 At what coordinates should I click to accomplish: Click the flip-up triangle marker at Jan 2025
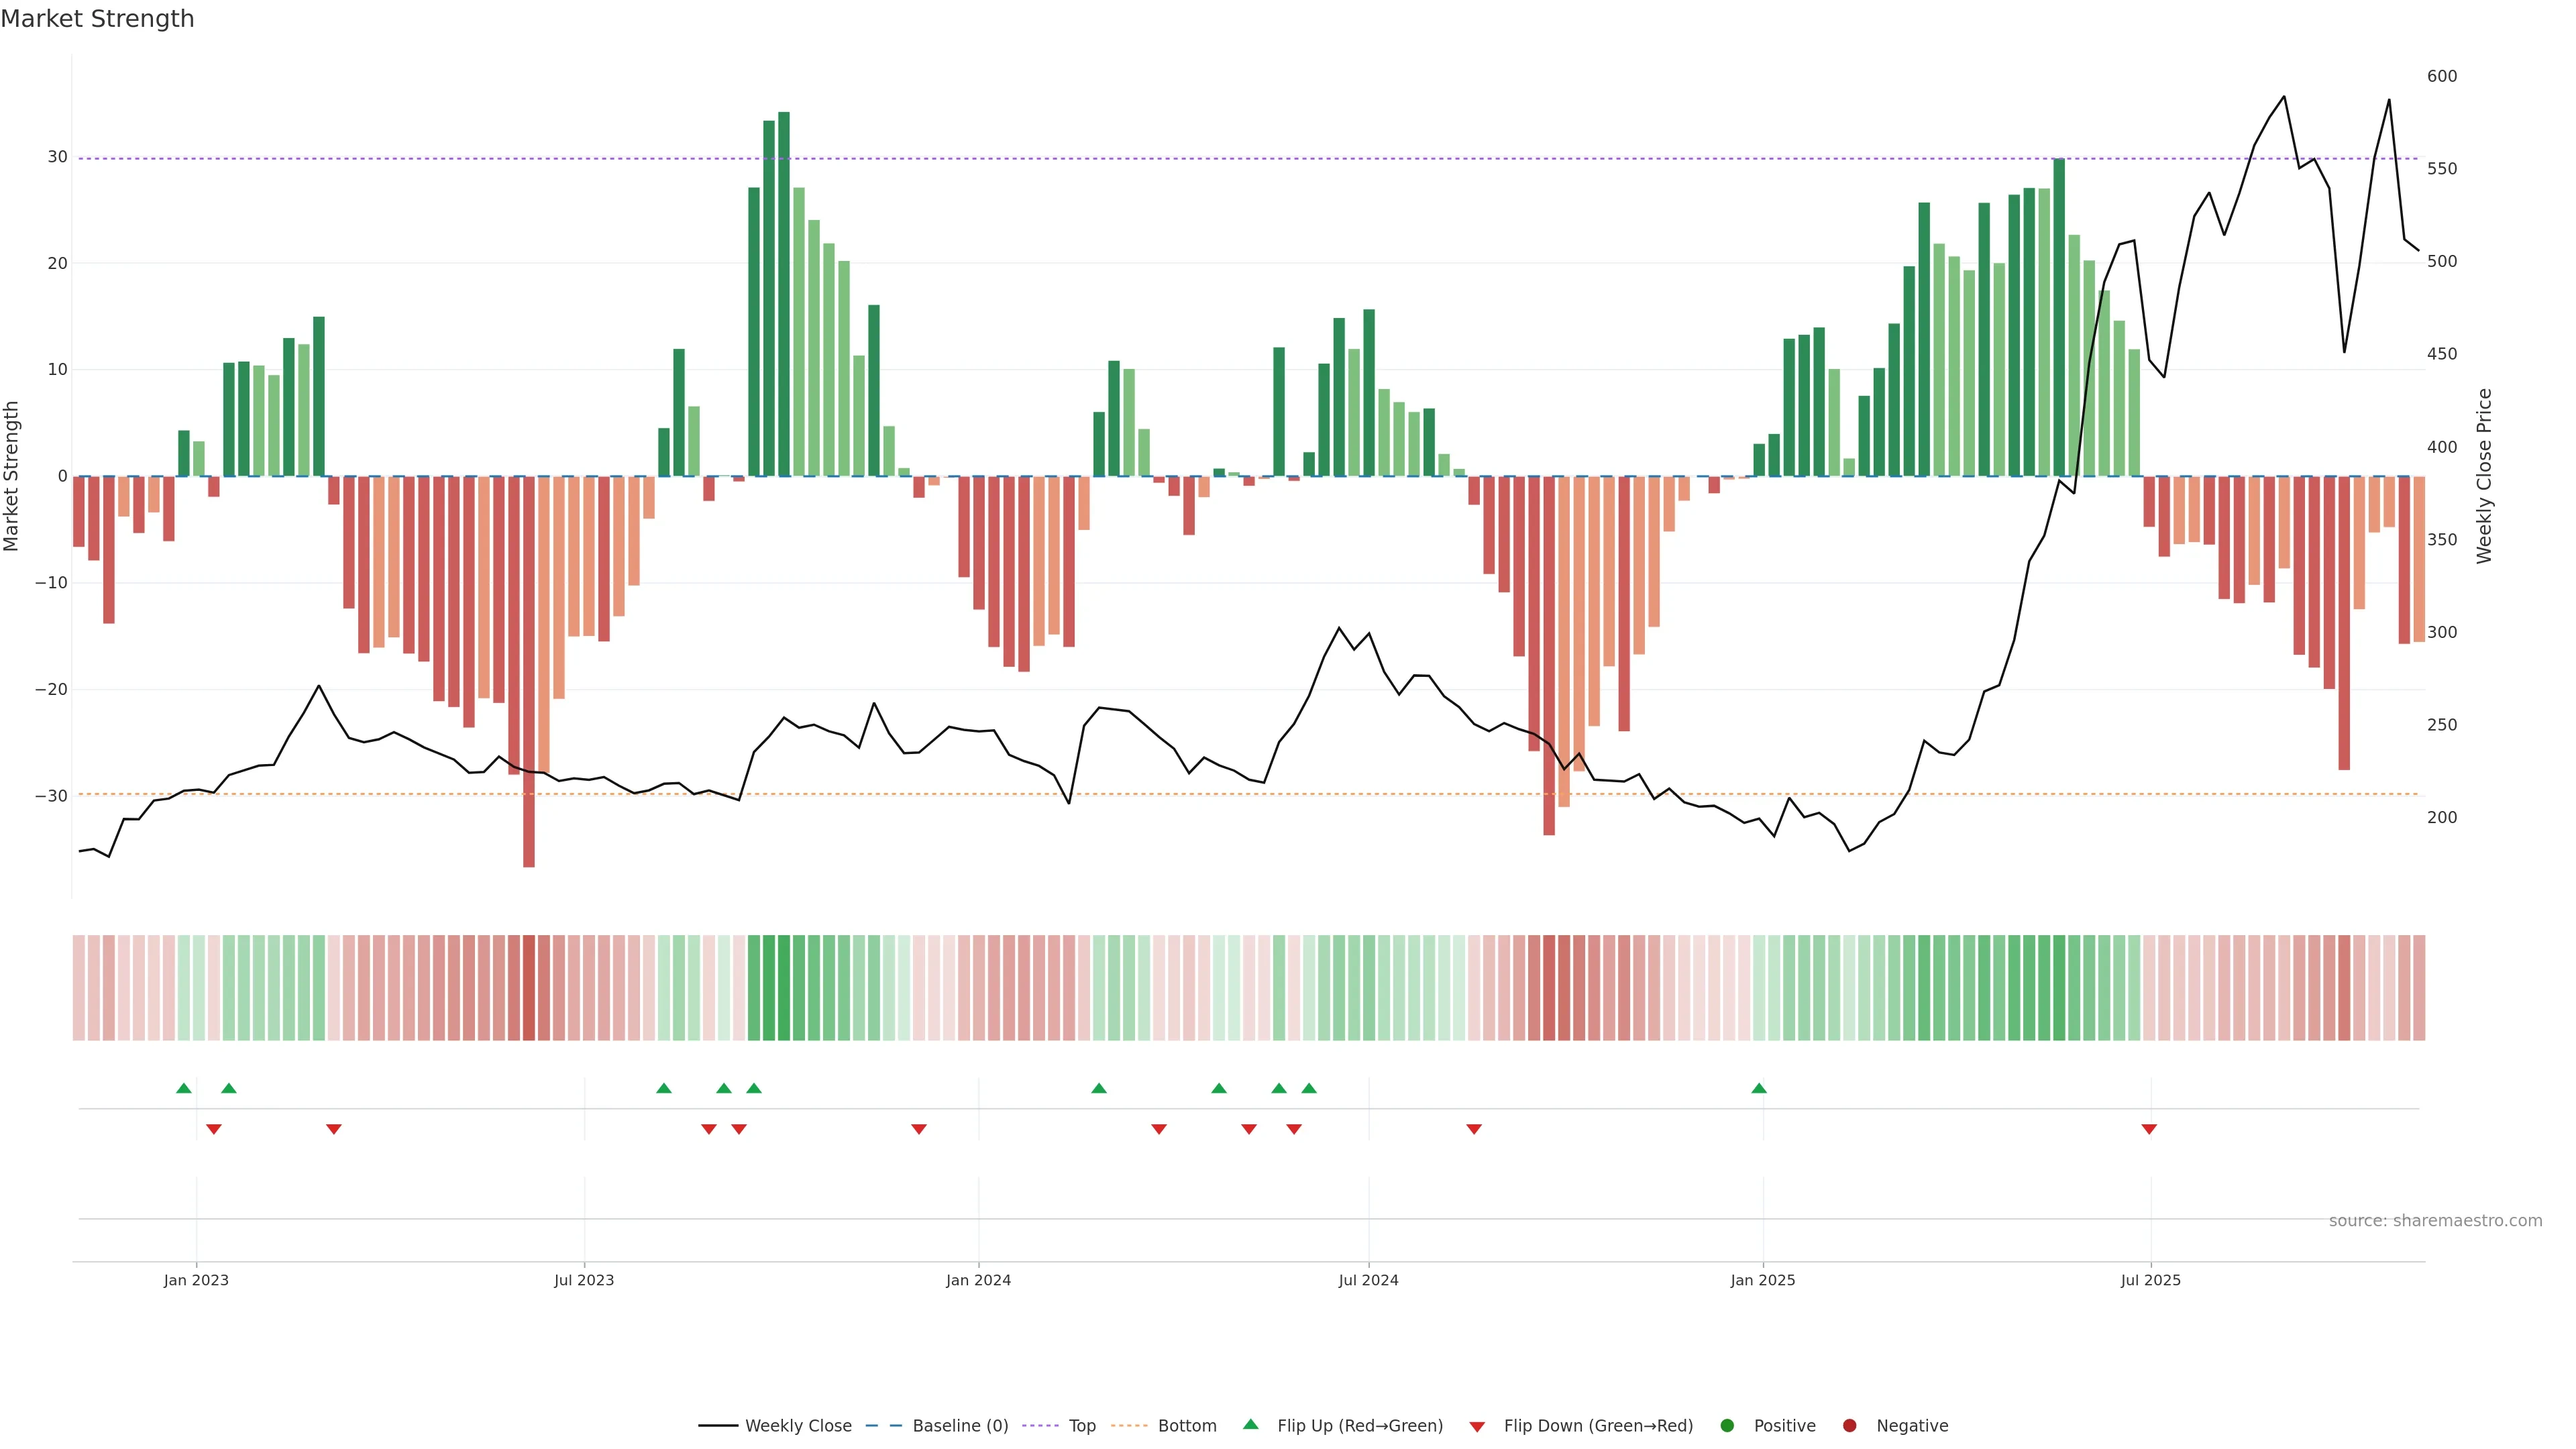(x=1759, y=1088)
